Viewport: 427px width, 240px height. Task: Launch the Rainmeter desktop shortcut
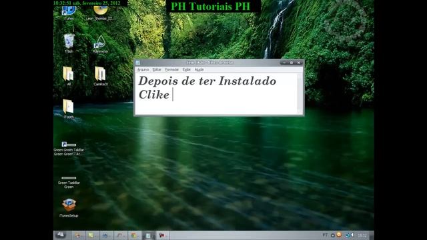click(101, 43)
